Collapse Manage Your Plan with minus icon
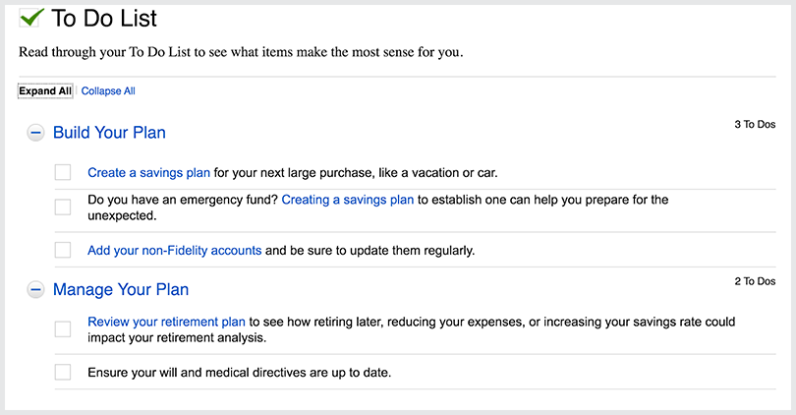 35,290
